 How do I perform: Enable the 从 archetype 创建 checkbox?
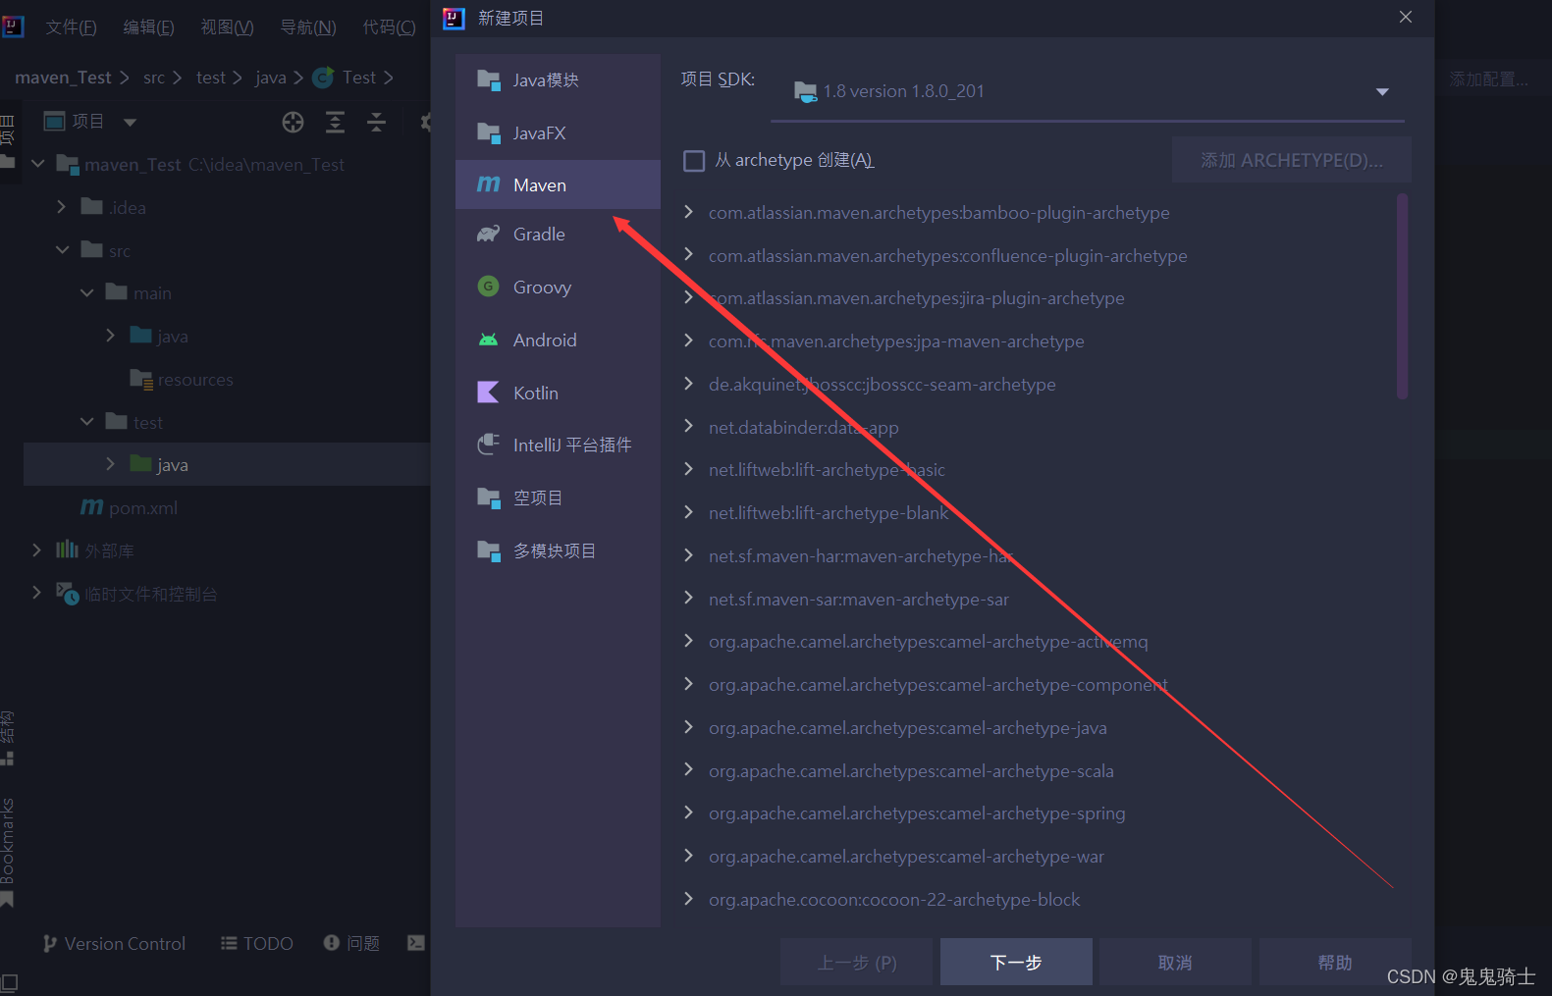(694, 160)
